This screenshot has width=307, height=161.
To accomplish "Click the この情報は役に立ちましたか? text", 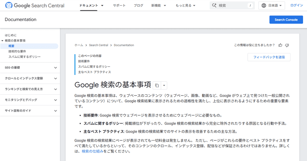I will [x=254, y=45].
